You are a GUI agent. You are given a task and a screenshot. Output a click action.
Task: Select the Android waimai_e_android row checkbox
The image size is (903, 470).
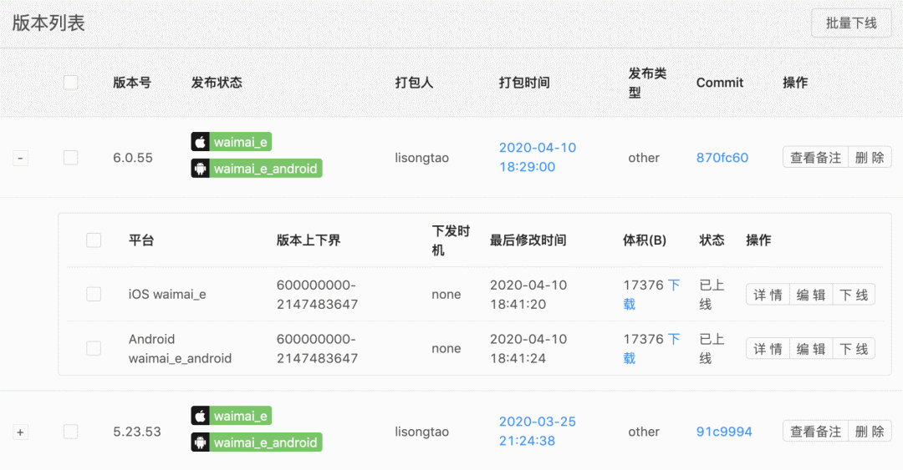[x=94, y=348]
